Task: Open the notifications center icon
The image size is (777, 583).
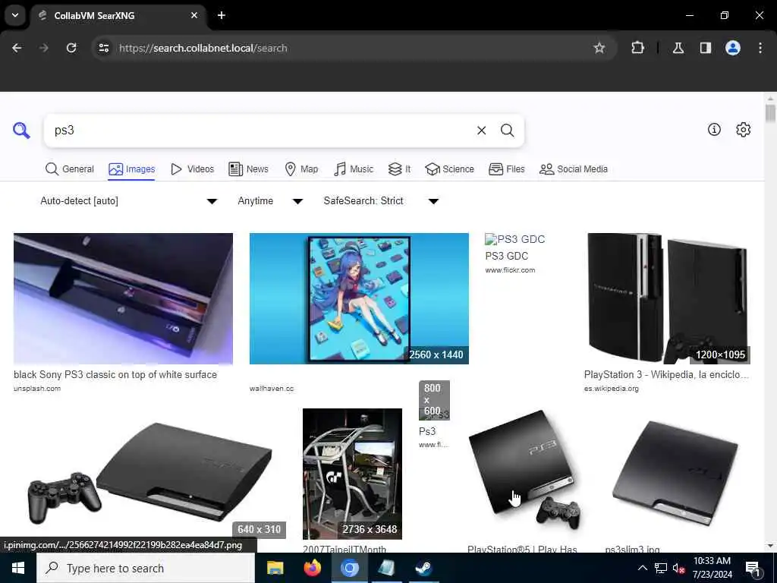Action: 753,569
